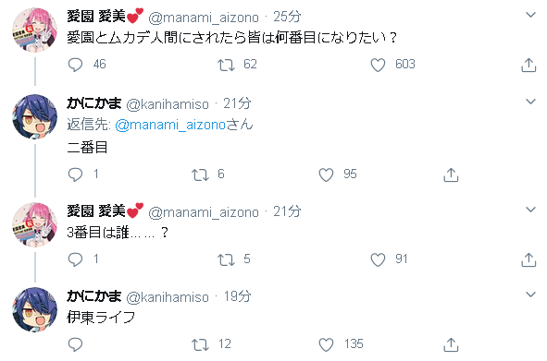The width and height of the screenshot is (547, 361).
Task: Open かにかま profile name on 二番目 reply
Action: 94,103
